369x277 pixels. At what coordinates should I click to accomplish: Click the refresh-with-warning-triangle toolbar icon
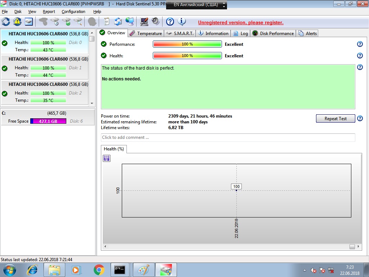tap(17, 22)
